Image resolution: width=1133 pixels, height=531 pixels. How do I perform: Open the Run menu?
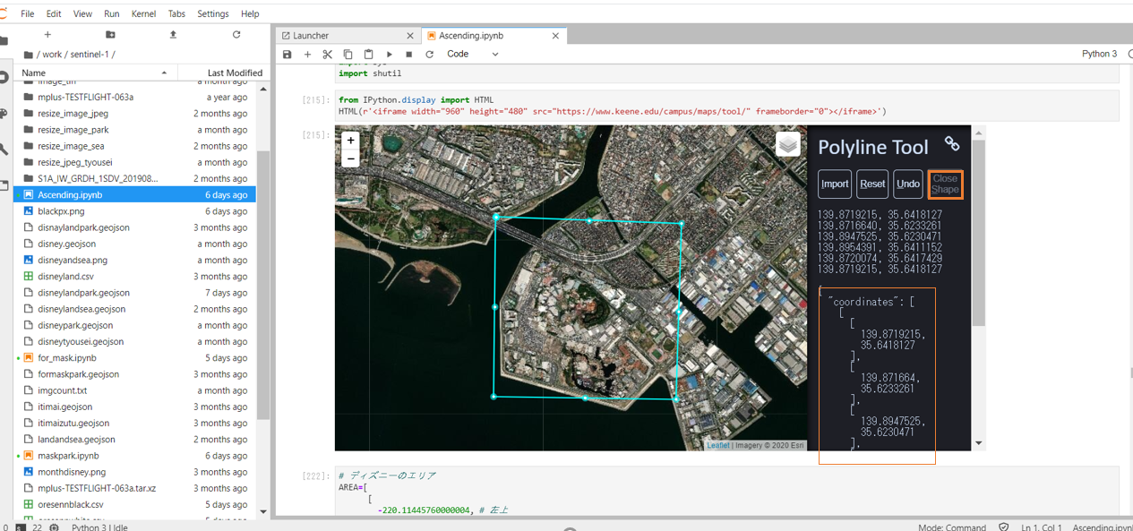coord(111,13)
